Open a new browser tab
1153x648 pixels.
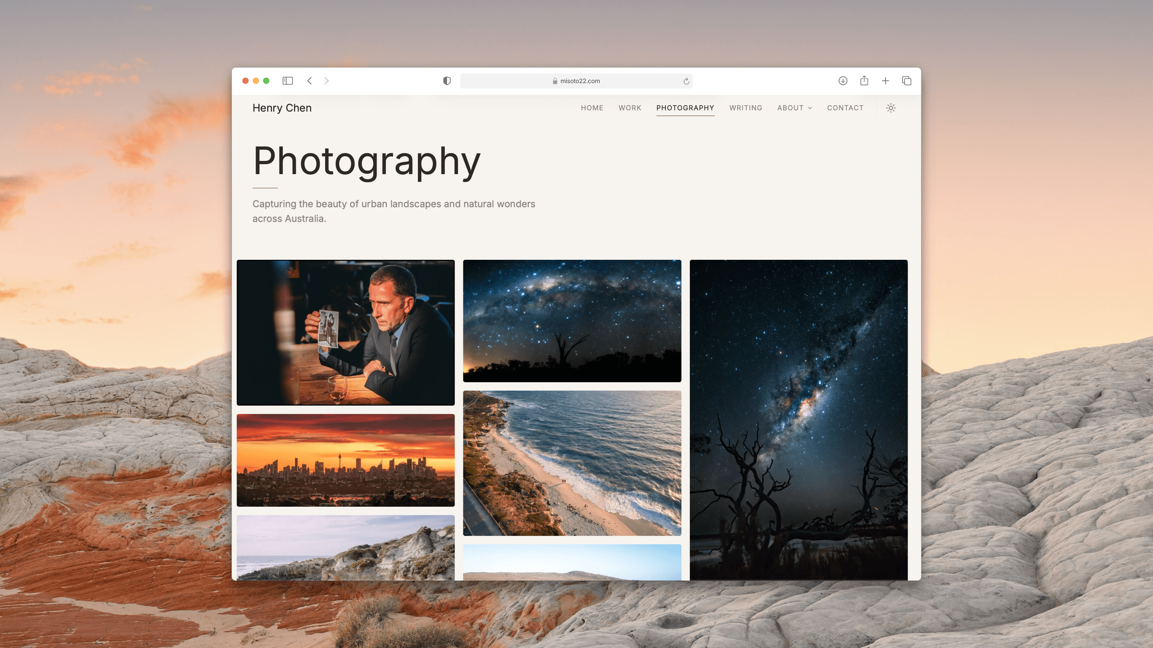coord(885,81)
